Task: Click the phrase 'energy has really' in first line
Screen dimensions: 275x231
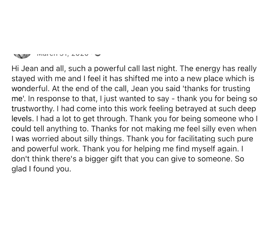Action: click(x=226, y=69)
